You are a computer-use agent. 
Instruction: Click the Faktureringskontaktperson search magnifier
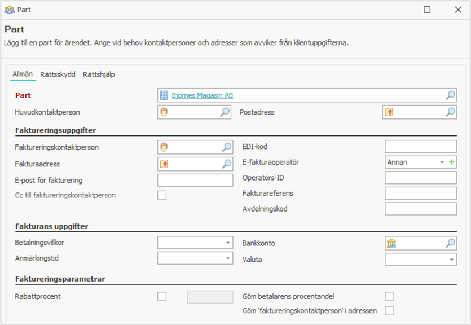point(226,147)
